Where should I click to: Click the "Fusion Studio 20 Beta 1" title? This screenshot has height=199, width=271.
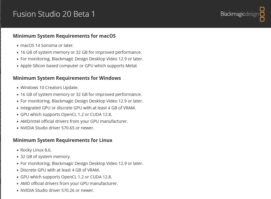[54, 14]
